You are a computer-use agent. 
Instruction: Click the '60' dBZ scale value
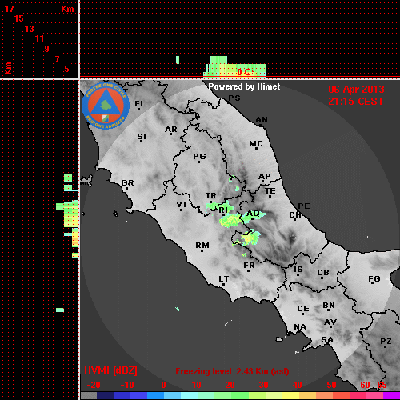click(365, 385)
